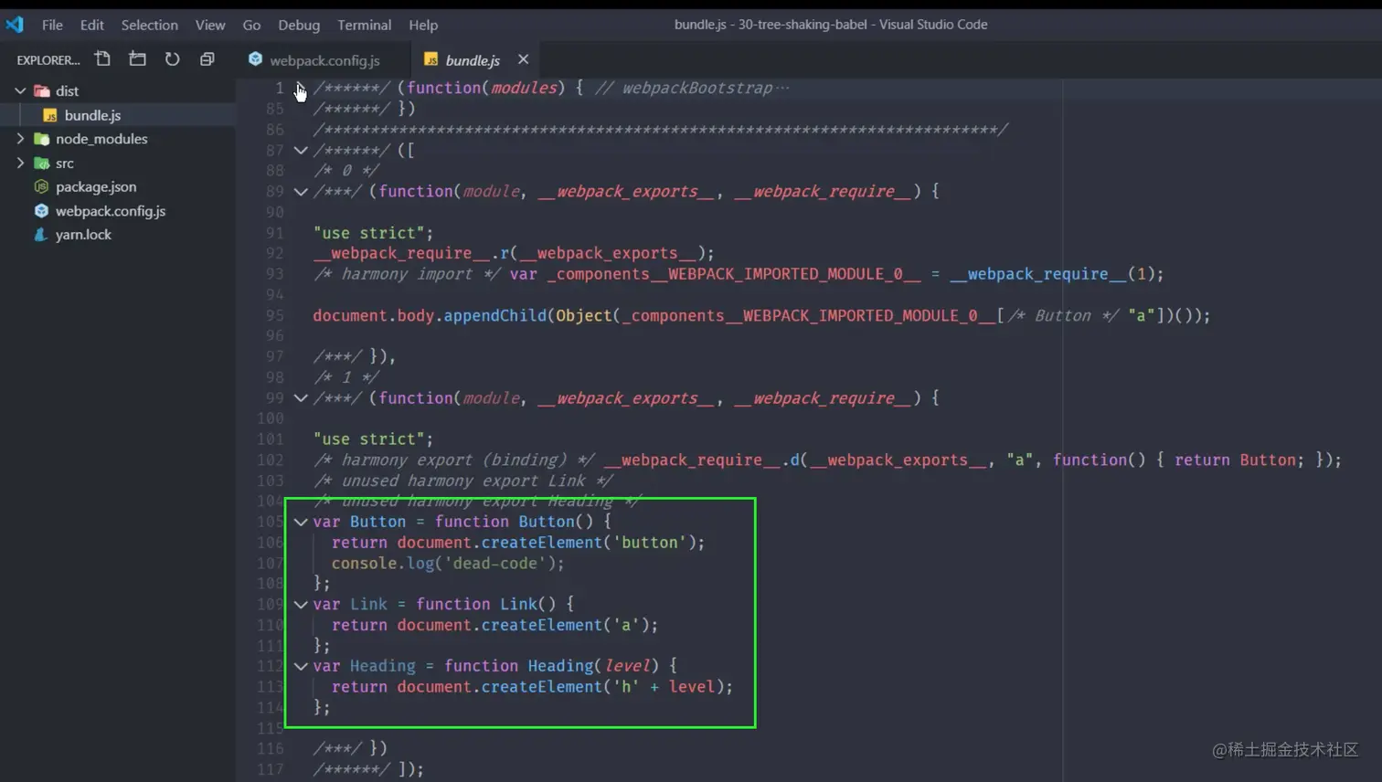Click the bundle.js tab JS icon
The height and width of the screenshot is (782, 1382).
click(431, 60)
